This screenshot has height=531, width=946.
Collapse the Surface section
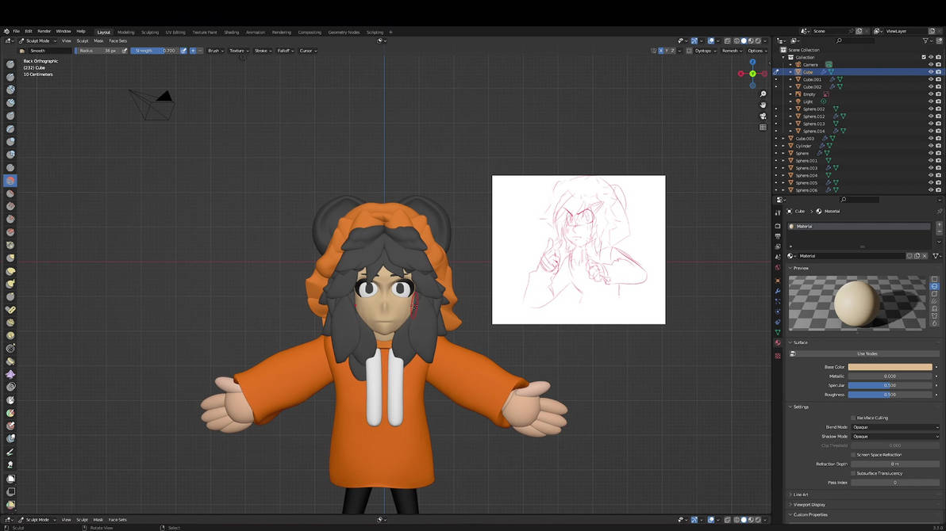tap(790, 342)
